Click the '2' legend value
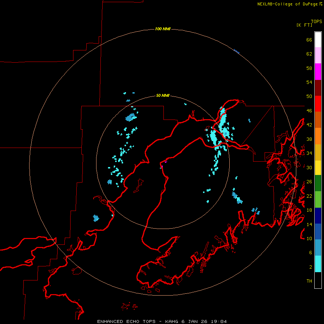The height and width of the screenshot is (324, 324). 311,267
